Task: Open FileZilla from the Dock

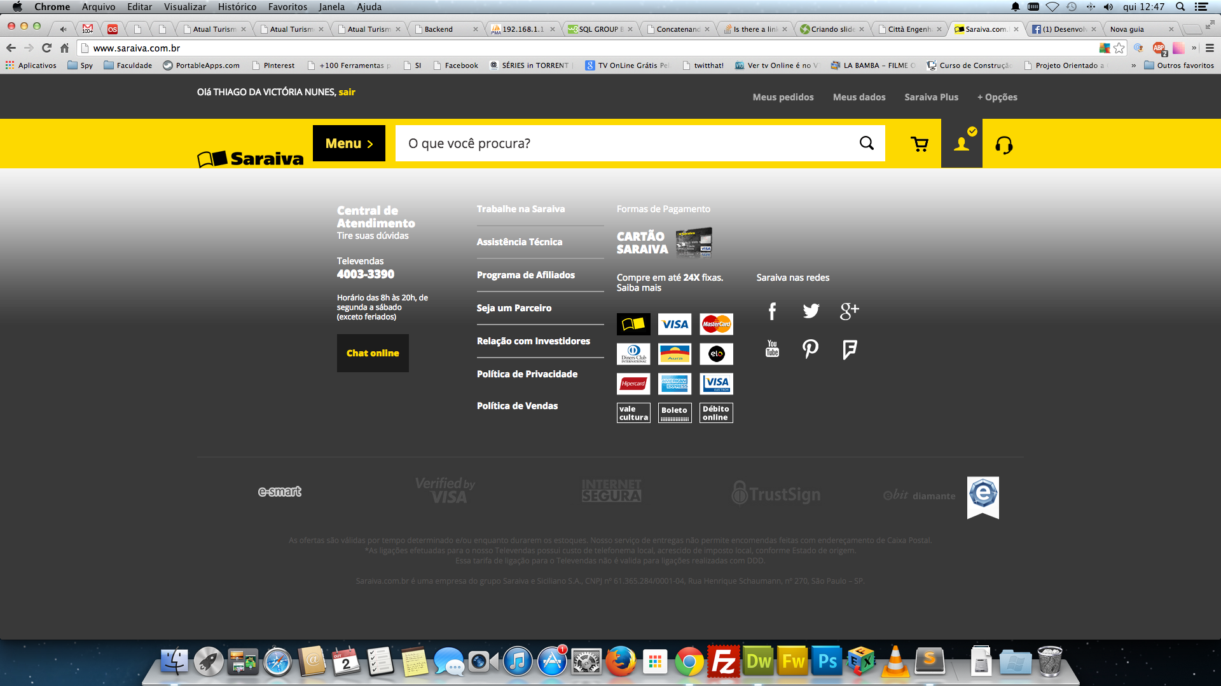Action: point(724,662)
